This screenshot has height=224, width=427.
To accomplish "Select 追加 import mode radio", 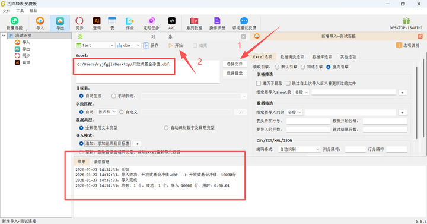I will tap(81, 144).
